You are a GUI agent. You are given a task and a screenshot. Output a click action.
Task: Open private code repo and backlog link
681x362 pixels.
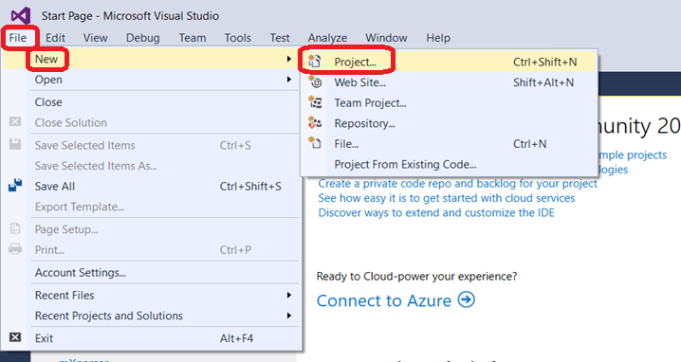point(458,184)
